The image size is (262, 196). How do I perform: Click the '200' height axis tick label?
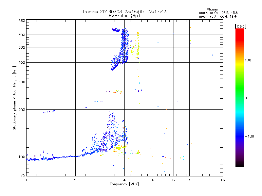click(22, 110)
